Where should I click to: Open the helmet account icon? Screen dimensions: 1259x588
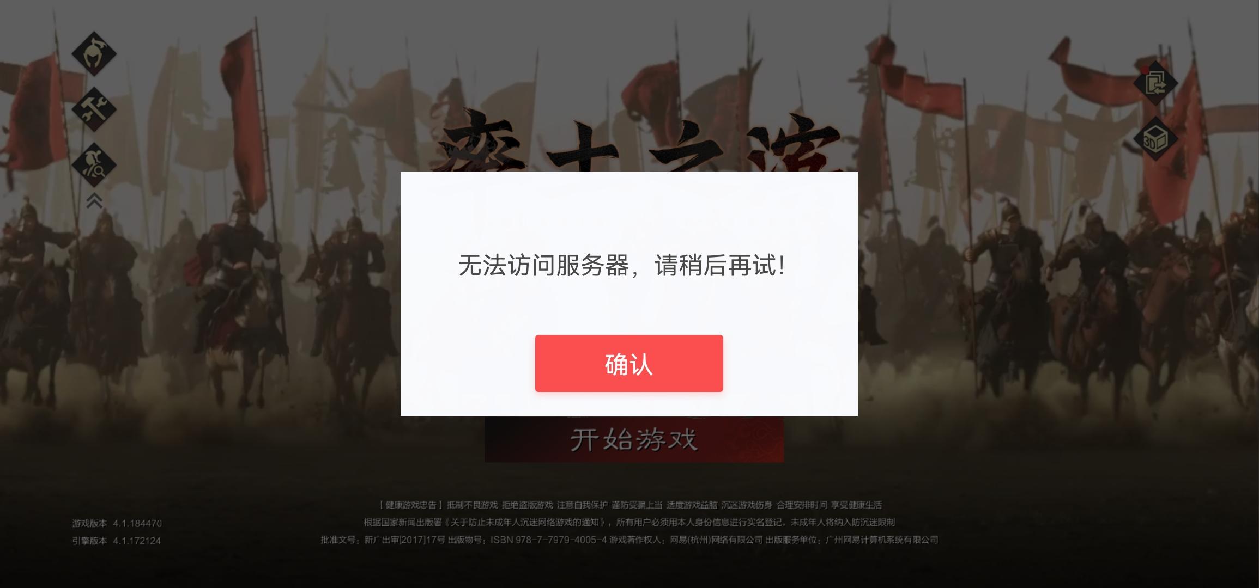click(94, 53)
